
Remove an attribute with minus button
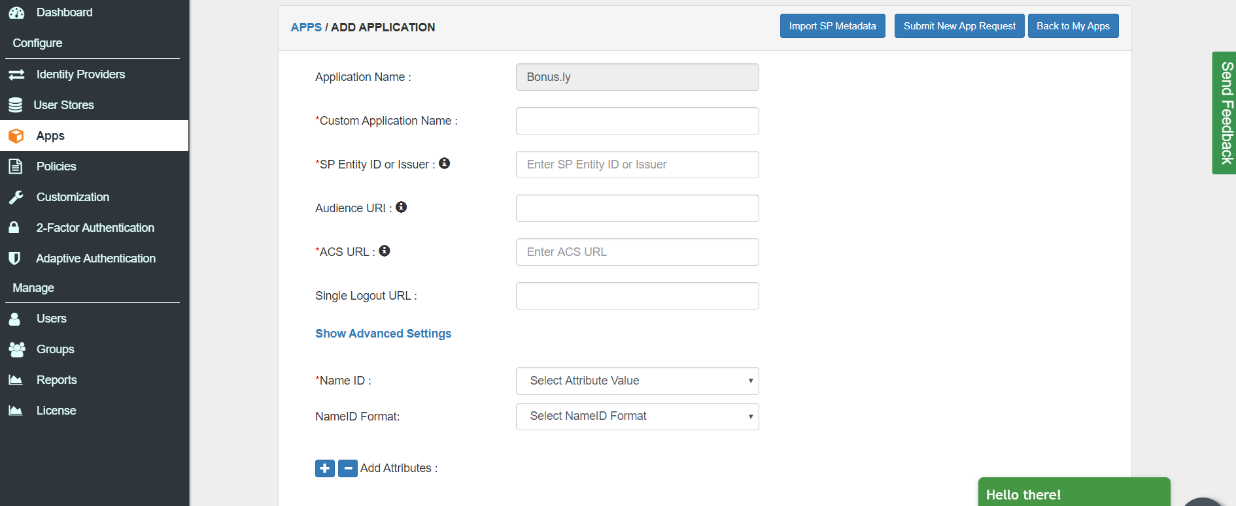pos(348,468)
